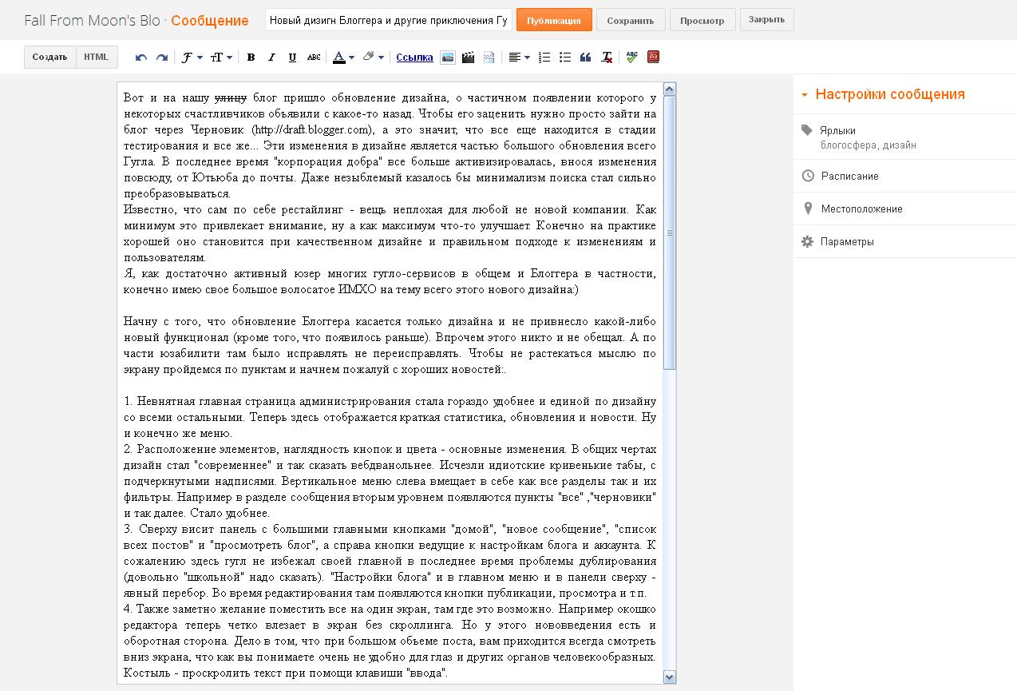Apply blockquote formatting
Screen dimensions: 1017x691
tap(586, 58)
